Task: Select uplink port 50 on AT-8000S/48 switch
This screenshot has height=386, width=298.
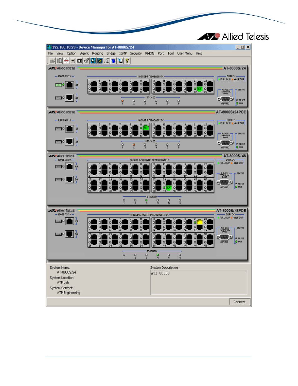Action: pos(70,179)
